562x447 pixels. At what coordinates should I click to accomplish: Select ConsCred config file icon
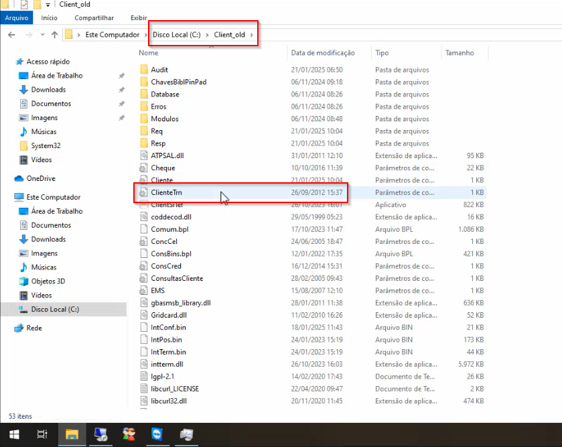144,266
